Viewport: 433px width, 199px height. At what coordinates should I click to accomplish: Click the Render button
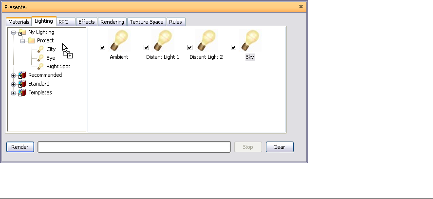click(20, 147)
